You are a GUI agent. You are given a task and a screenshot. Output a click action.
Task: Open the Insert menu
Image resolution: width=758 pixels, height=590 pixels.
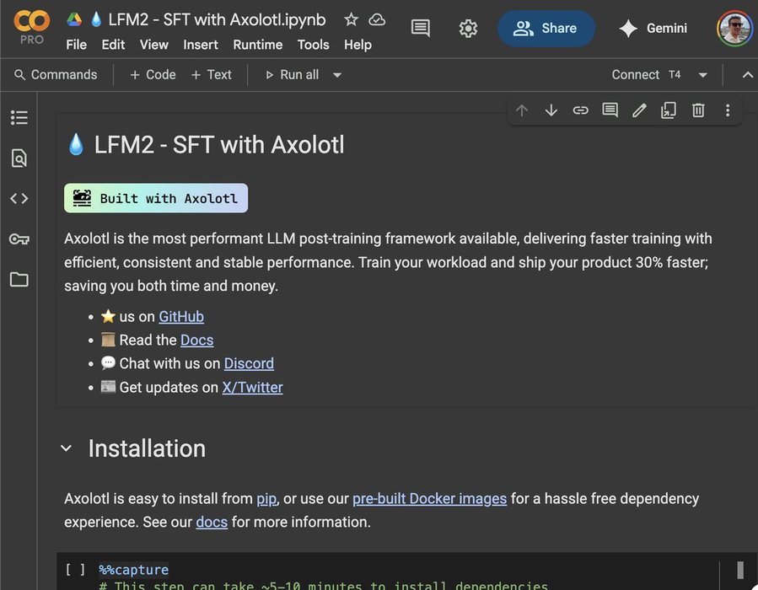point(201,45)
